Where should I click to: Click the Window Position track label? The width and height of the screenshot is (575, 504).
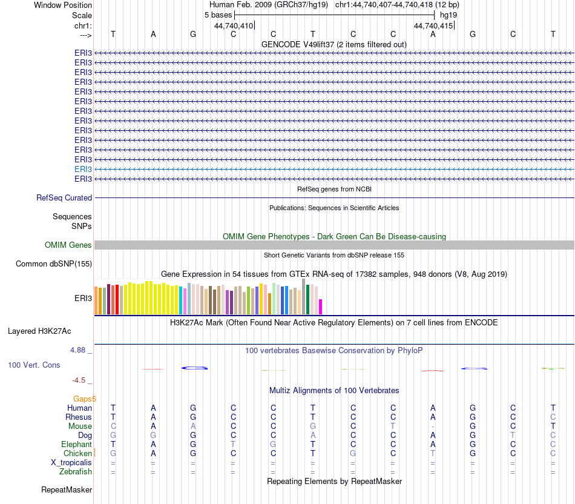click(63, 5)
